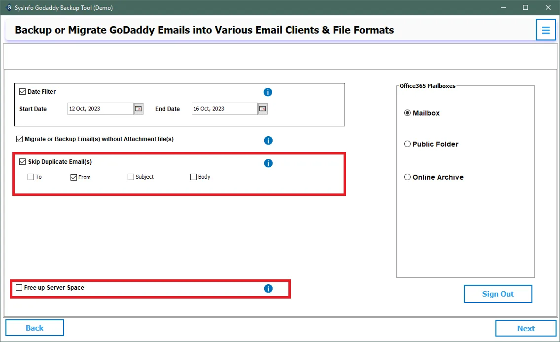Select the Mailbox radio button
Image resolution: width=560 pixels, height=342 pixels.
(x=407, y=113)
